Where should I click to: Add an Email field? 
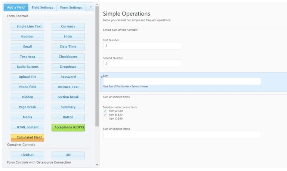(x=27, y=47)
